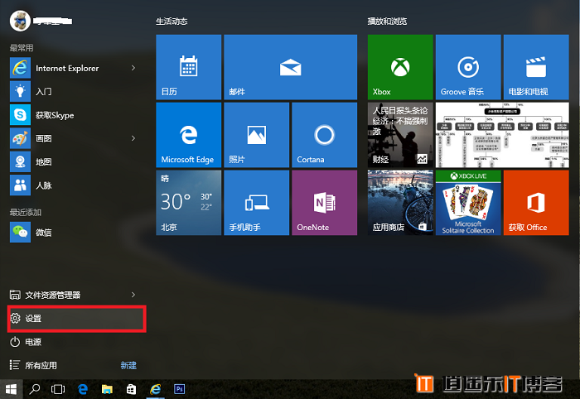Launch 微信 from recently added
Viewport: 580px width, 399px height.
coord(74,232)
